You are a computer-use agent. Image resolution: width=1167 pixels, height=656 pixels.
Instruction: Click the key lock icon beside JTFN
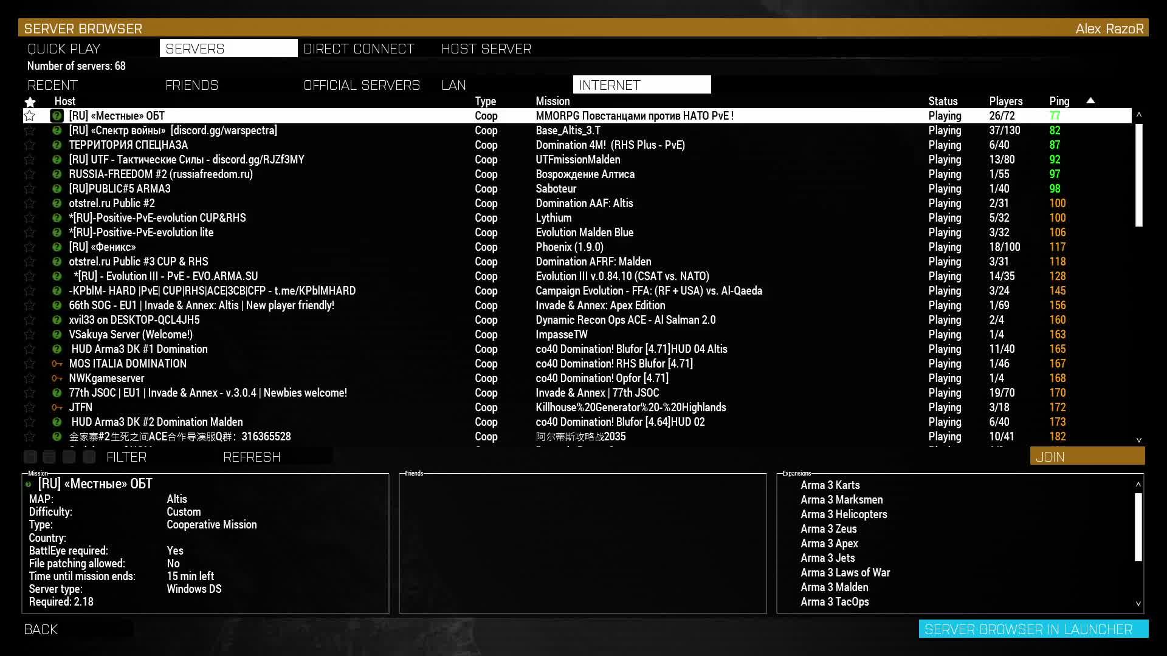pos(57,408)
